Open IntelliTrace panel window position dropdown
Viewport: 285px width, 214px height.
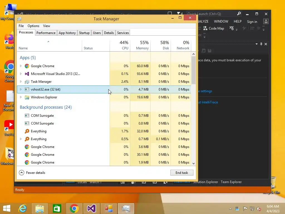coord(256,44)
